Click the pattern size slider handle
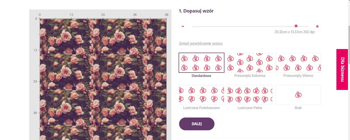The image size is (350, 140). (x=296, y=26)
